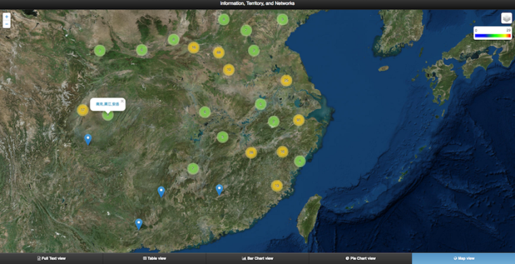Click the Chinese place-name link in popup
Screen dimensions: 515x264
coord(107,105)
